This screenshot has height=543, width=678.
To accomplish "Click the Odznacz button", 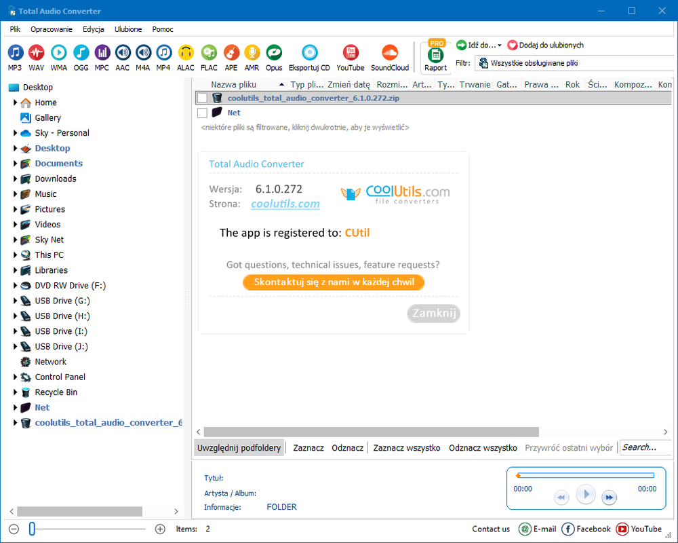I will [348, 448].
